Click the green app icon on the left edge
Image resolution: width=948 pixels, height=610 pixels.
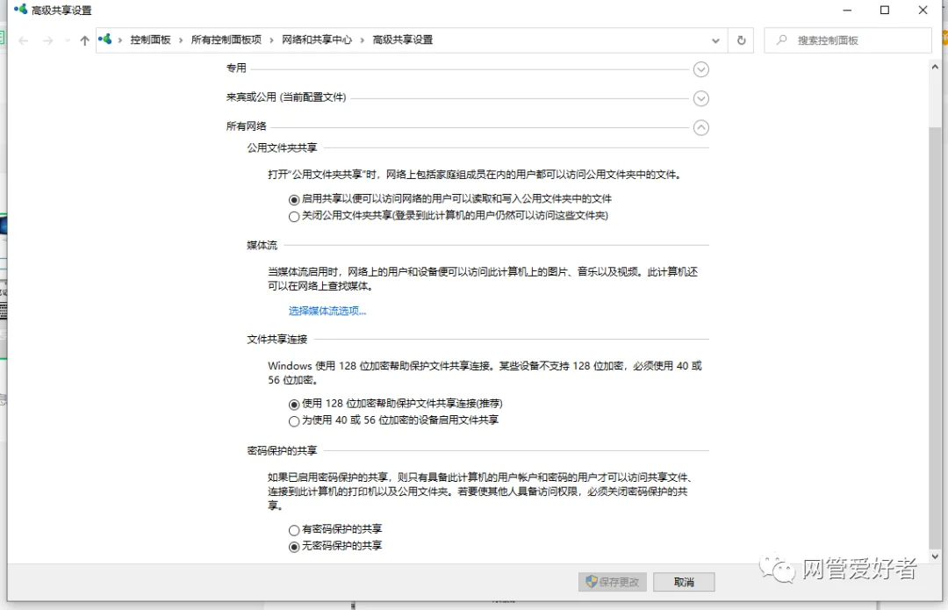tap(4, 37)
